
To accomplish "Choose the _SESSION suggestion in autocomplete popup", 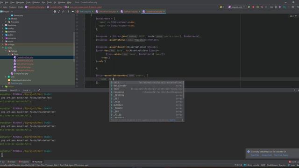I will click(x=147, y=95).
